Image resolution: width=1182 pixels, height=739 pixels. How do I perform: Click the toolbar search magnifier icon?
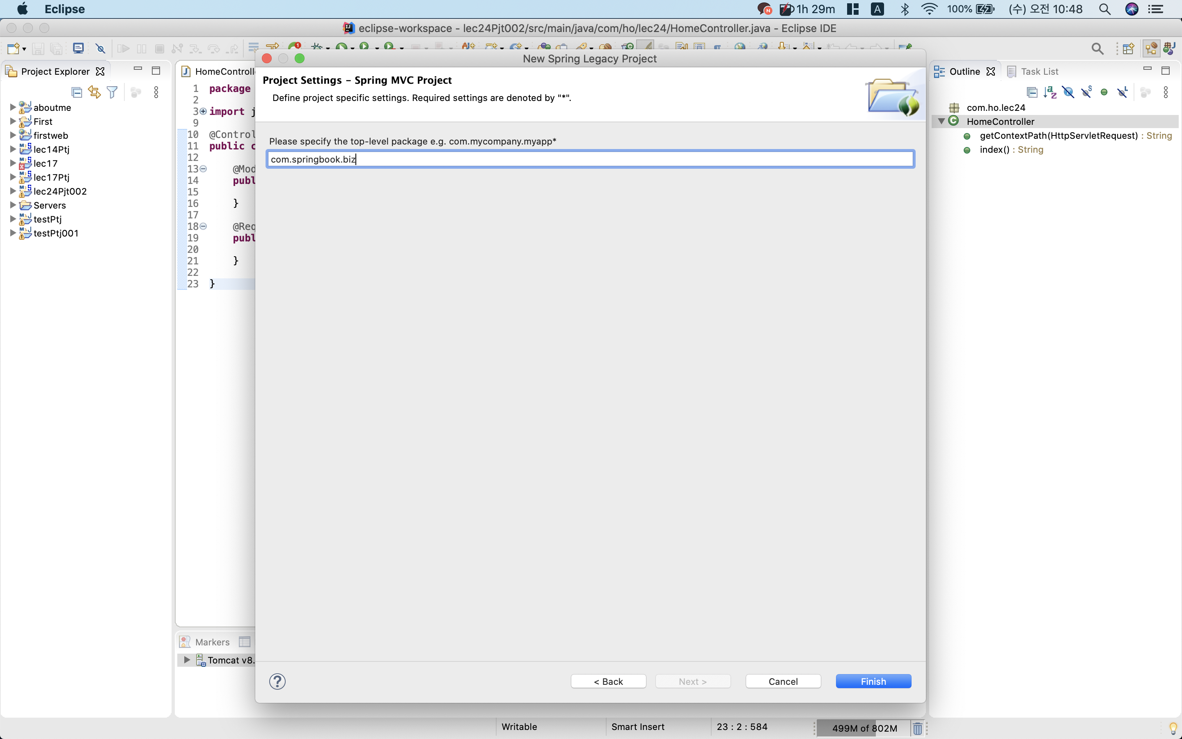click(x=1097, y=48)
